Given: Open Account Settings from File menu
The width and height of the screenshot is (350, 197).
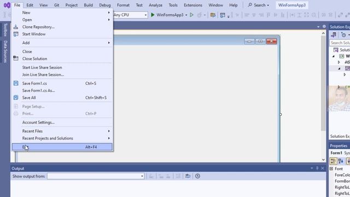Looking at the screenshot, I should pos(62,123).
